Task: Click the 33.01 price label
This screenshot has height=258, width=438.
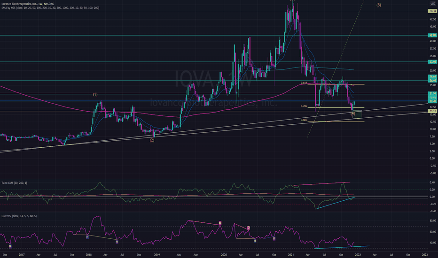Action: 433,62
